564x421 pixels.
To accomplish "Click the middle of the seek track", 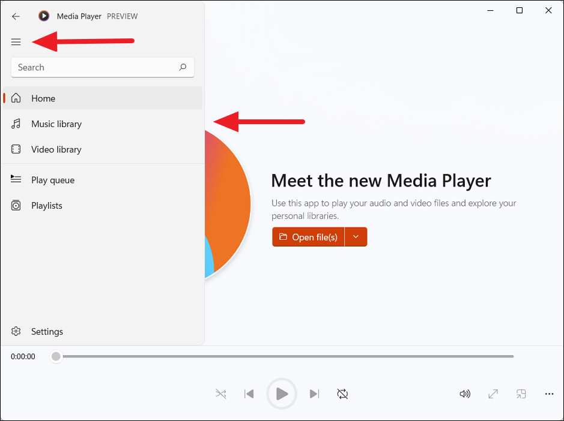I will tap(285, 356).
